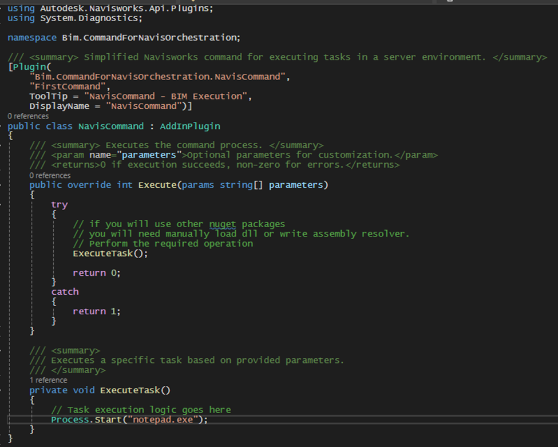Click ExecuteTask in the private method declaration
This screenshot has width=558, height=447.
(x=130, y=390)
